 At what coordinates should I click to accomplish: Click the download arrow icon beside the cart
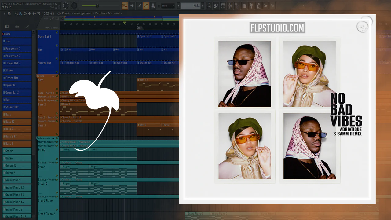coord(265,5)
